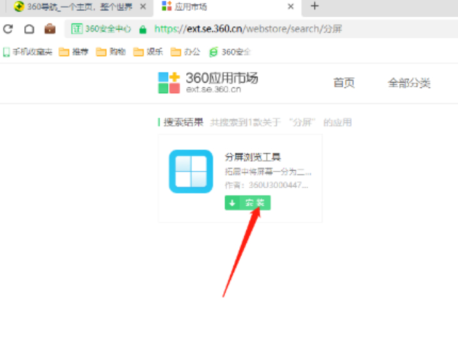The height and width of the screenshot is (343, 458).
Task: Open the 分屏浏览工具 extension title
Action: 253,157
